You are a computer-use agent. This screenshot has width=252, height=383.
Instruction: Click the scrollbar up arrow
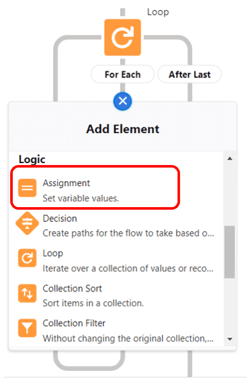click(230, 159)
